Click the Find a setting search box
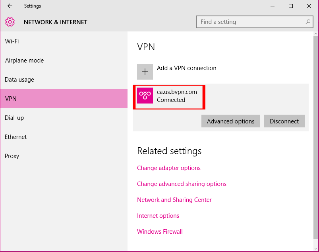Viewport: 319px width, 252px height. point(250,22)
